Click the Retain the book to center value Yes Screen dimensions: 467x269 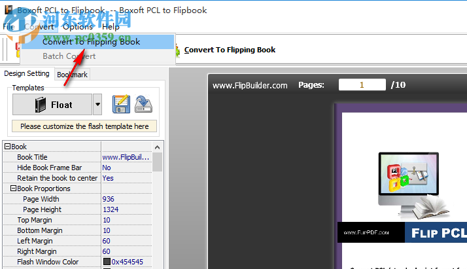[x=127, y=178]
